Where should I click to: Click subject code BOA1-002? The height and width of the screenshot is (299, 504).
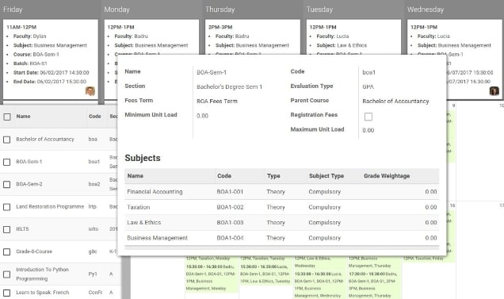click(x=230, y=207)
